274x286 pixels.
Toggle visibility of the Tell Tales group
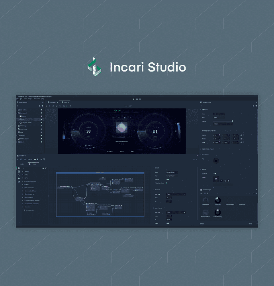pos(41,135)
